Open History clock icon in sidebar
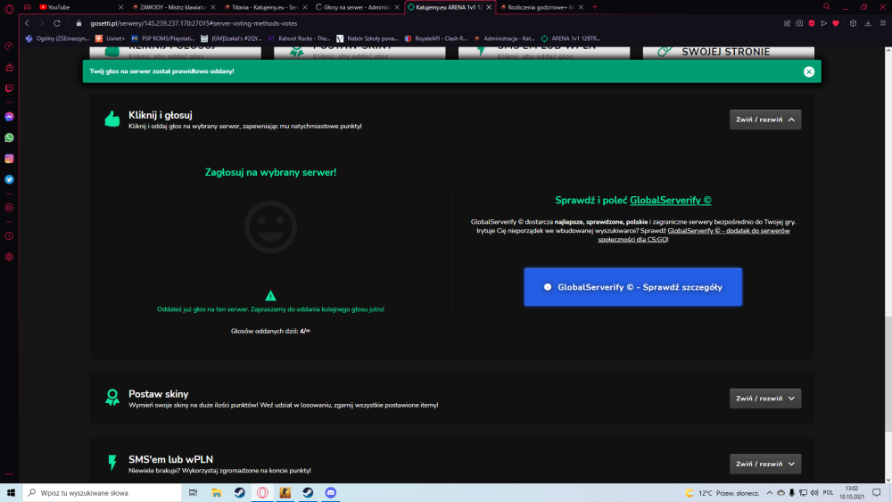The height and width of the screenshot is (502, 892). pyautogui.click(x=9, y=236)
